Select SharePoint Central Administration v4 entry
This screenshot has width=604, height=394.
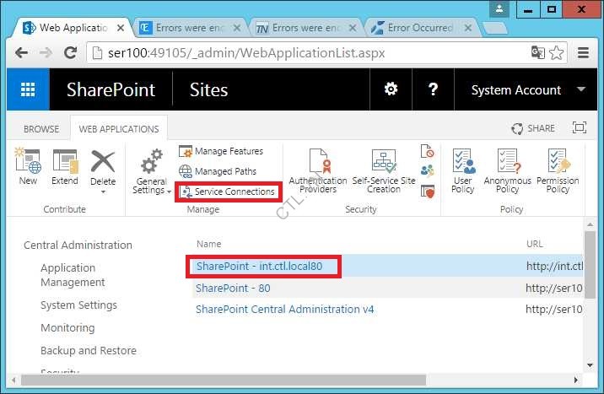coord(284,310)
